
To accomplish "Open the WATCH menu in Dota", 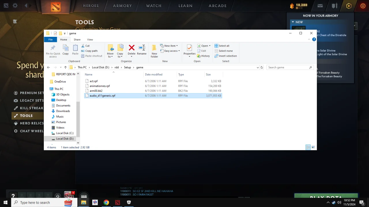I will (x=154, y=6).
